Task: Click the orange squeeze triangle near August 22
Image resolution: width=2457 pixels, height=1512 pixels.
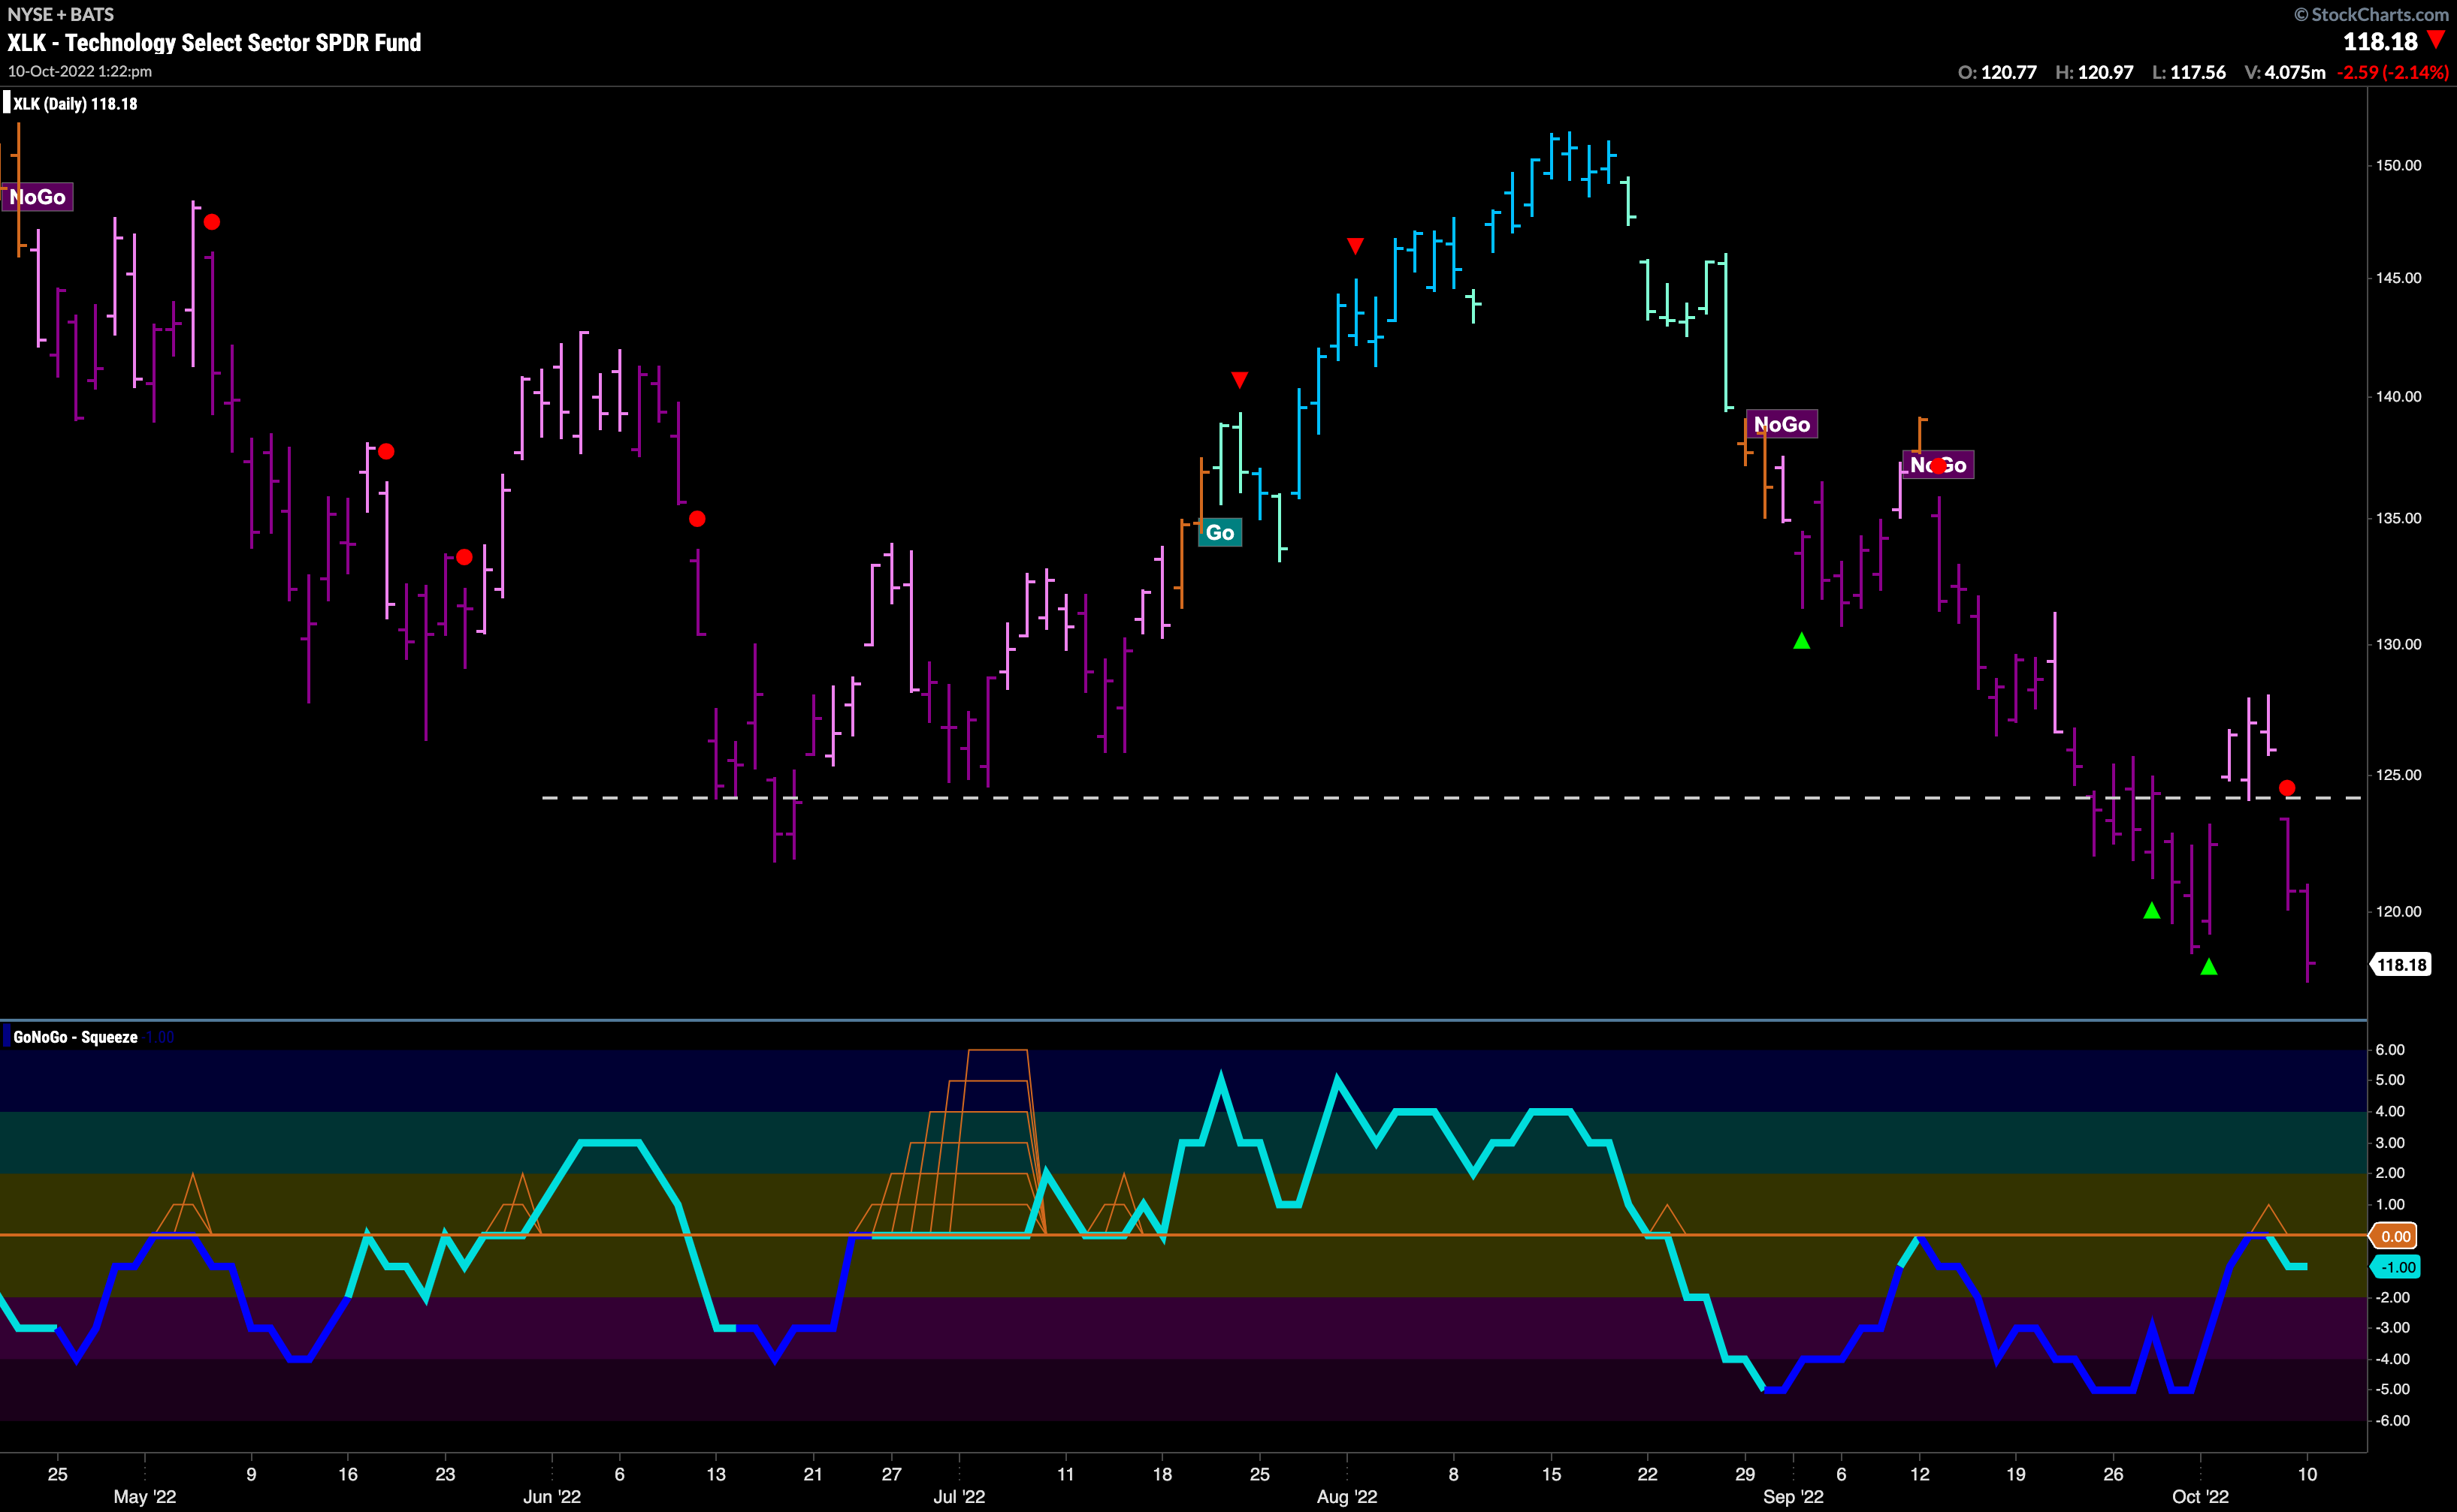Action: tap(1667, 1220)
